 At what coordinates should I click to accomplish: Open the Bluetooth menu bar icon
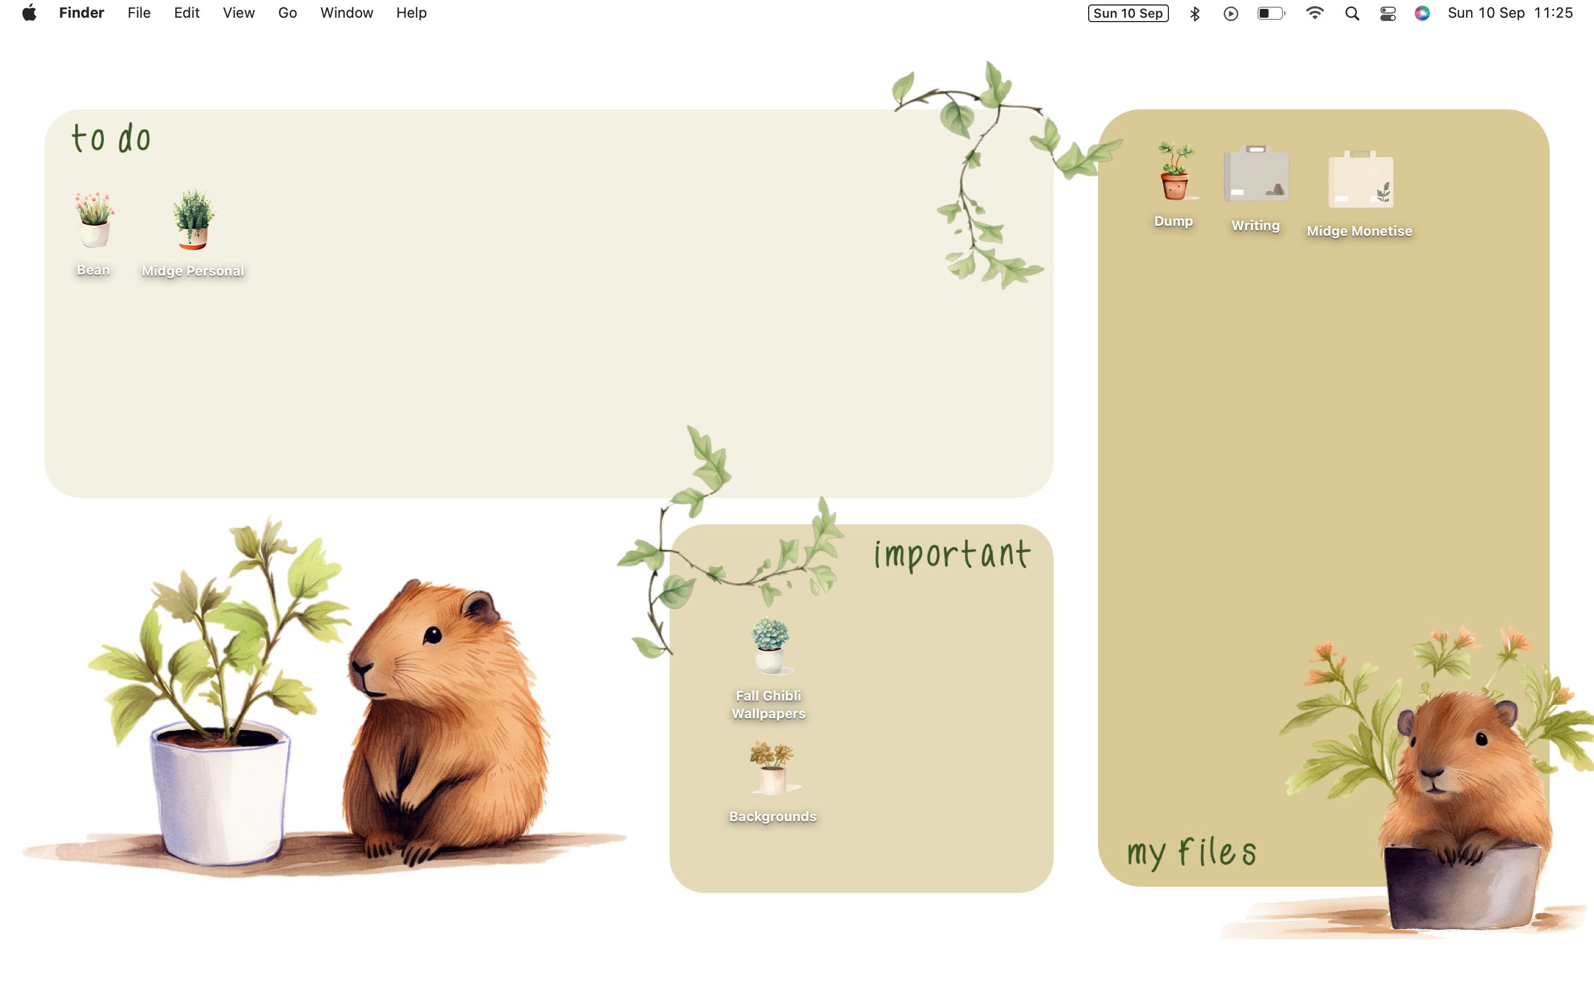(x=1194, y=13)
